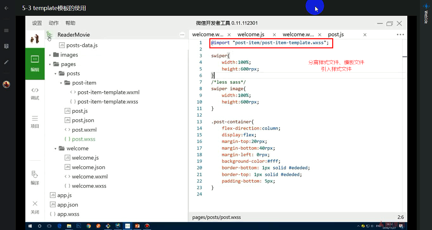Select the green 编辑 editor mode

tap(35, 64)
